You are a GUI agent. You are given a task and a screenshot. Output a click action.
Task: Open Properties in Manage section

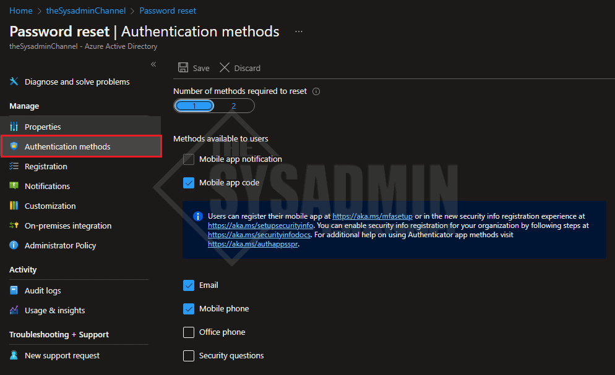[80, 127]
